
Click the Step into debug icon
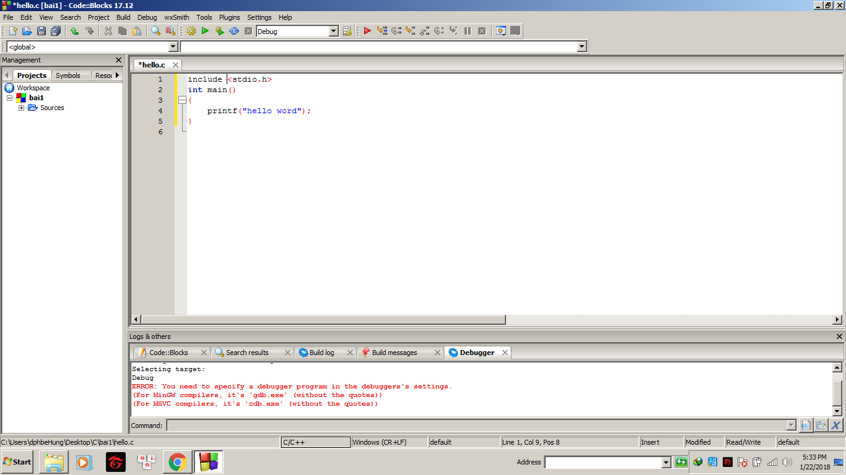[x=410, y=31]
